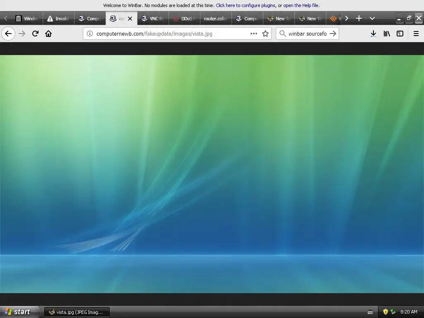Reload the current page
Image resolution: width=424 pixels, height=318 pixels.
[x=35, y=34]
